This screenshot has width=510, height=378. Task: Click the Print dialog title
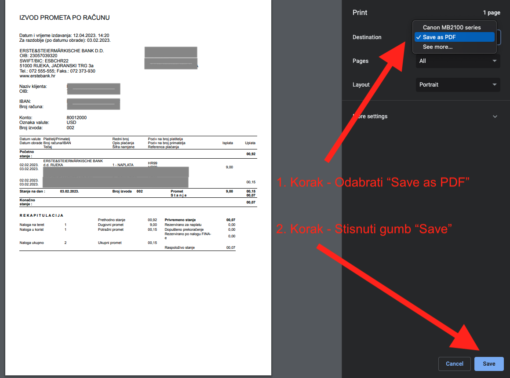[x=360, y=13]
